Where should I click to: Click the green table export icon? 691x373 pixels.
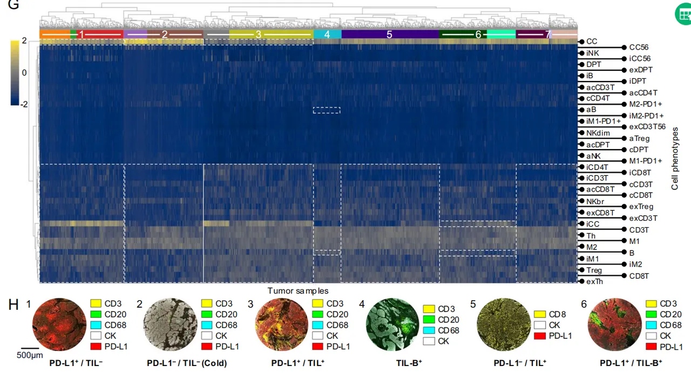682,14
